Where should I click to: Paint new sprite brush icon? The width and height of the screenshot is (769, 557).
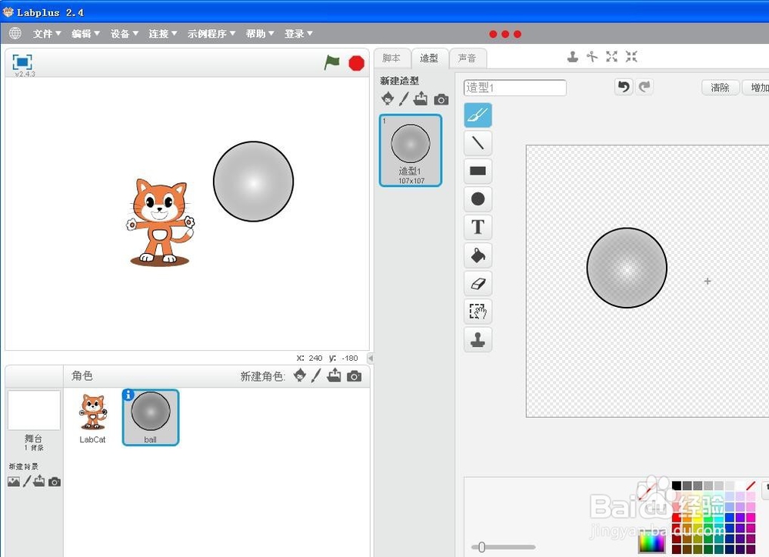[316, 376]
